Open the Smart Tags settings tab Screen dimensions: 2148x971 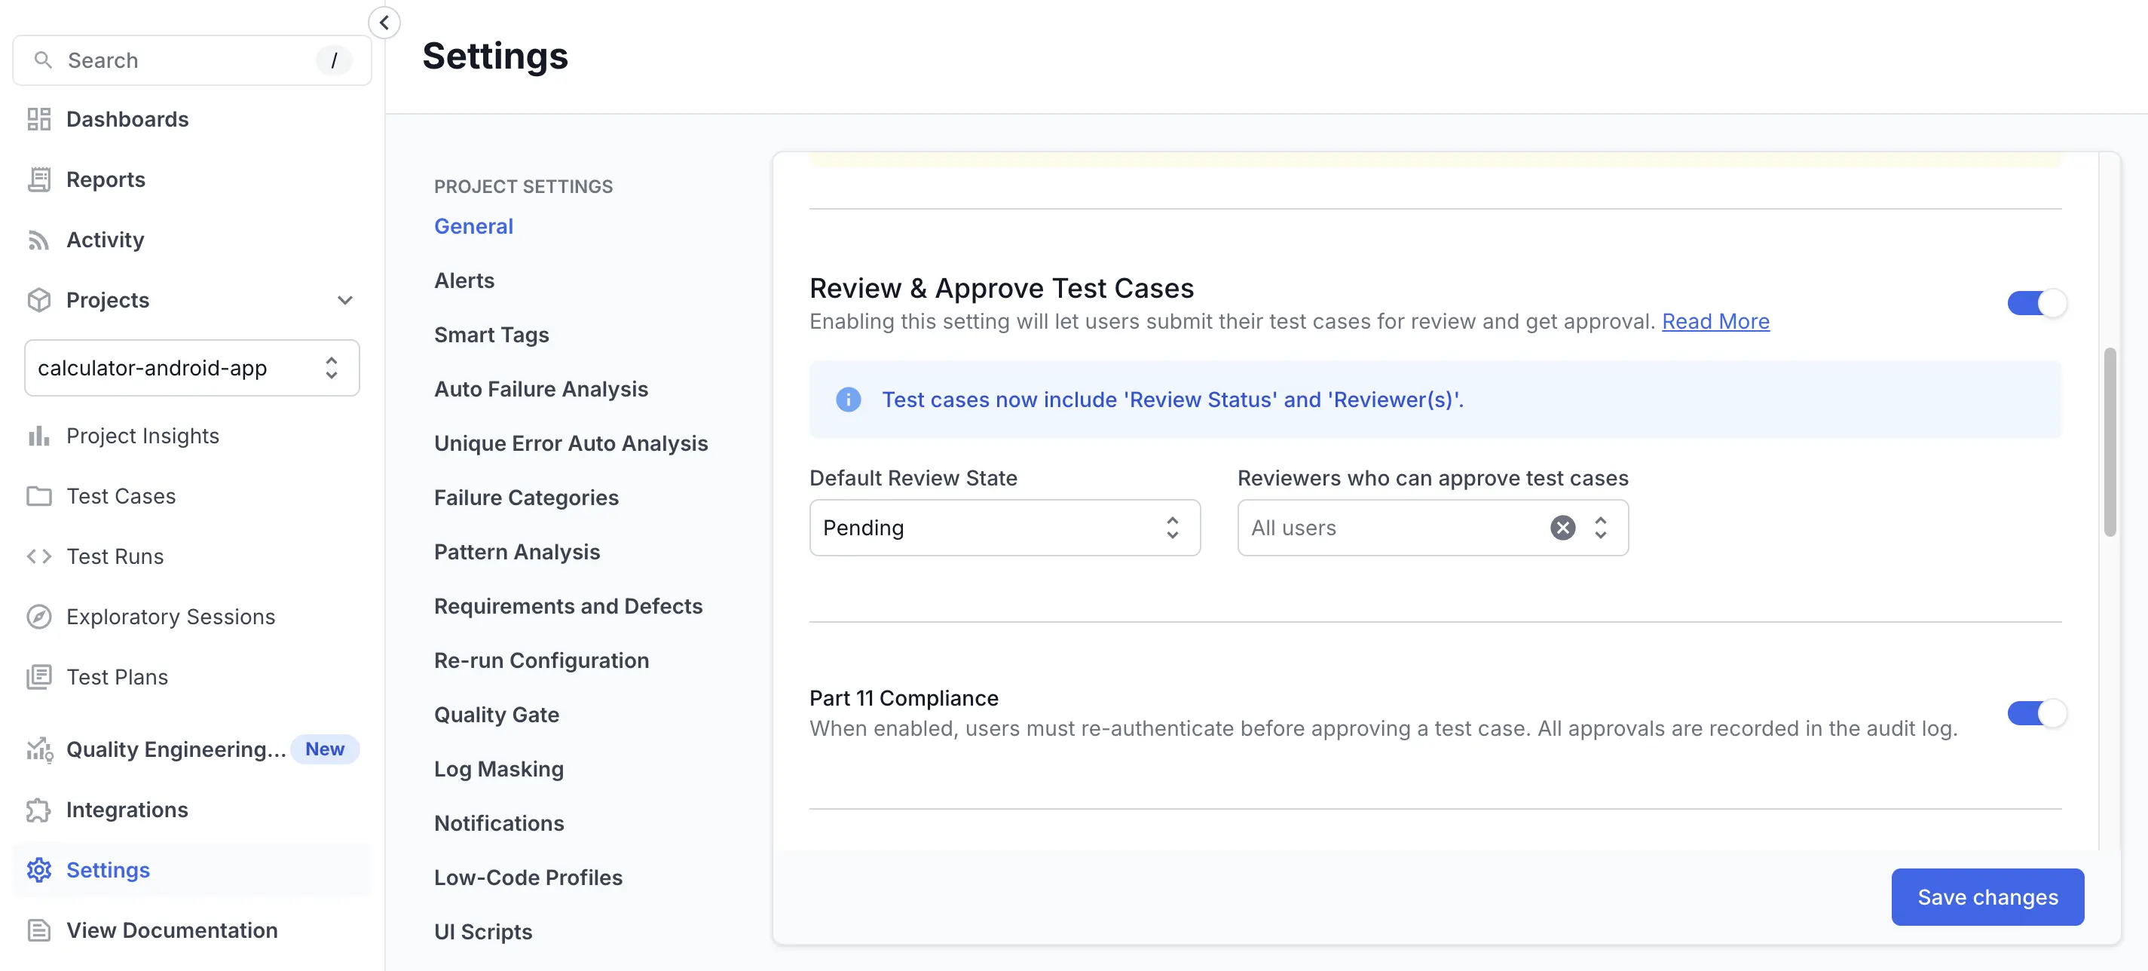pyautogui.click(x=492, y=335)
